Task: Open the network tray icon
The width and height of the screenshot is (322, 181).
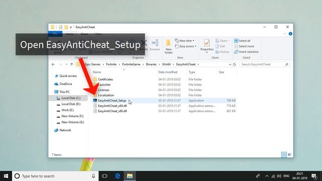Action: pos(273,176)
